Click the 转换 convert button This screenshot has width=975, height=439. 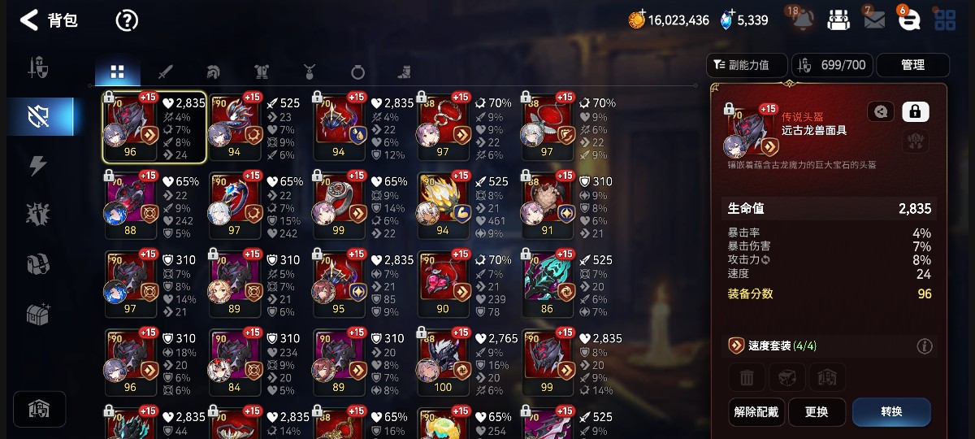tap(891, 412)
